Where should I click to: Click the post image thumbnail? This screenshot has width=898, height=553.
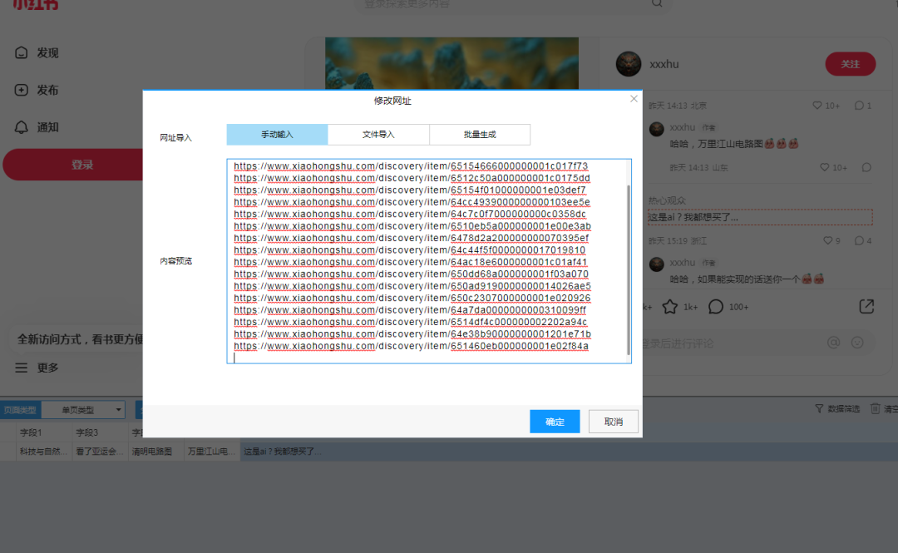(451, 63)
